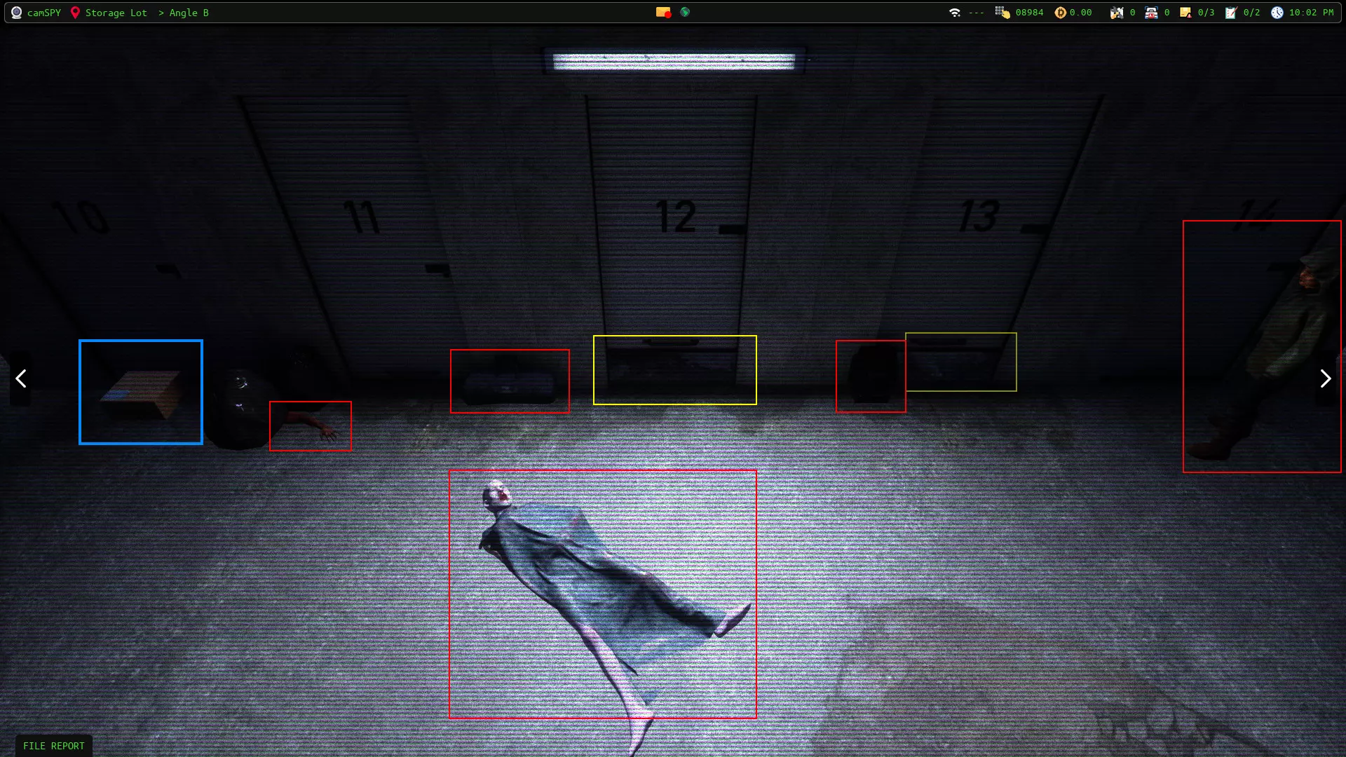The width and height of the screenshot is (1346, 757).
Task: Click the keypad dial icon beside 08984
Action: click(1002, 13)
